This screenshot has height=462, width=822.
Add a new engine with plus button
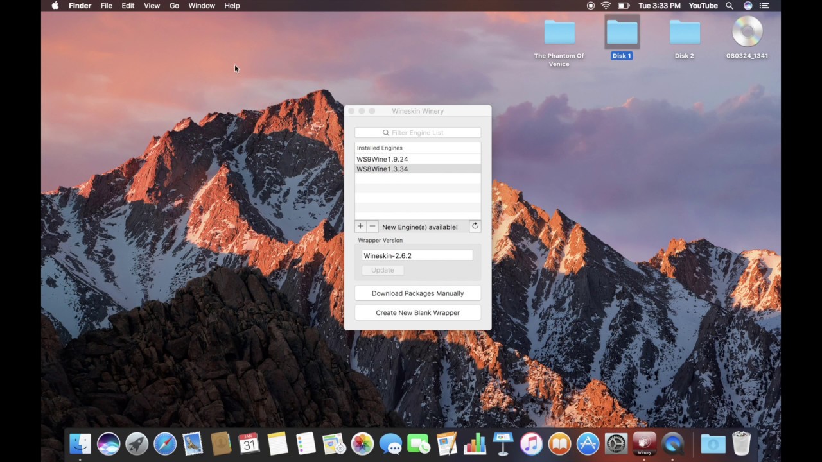point(360,227)
